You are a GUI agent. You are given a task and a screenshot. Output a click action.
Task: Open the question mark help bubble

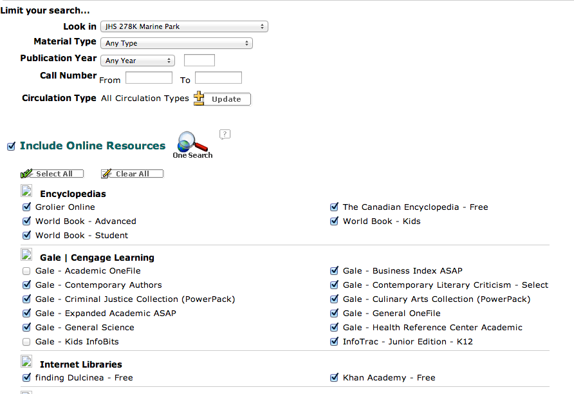[x=225, y=135]
